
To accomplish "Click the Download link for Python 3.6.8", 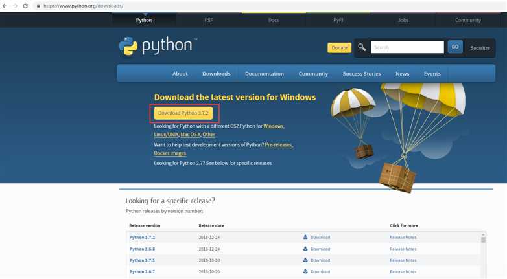I will tap(320, 249).
